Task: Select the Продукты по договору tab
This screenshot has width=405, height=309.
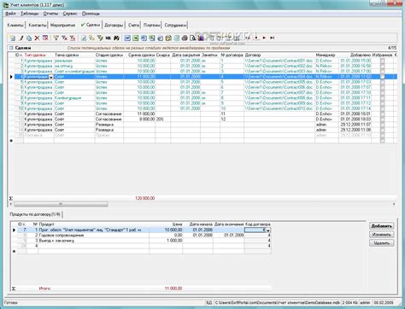Action: (x=35, y=214)
